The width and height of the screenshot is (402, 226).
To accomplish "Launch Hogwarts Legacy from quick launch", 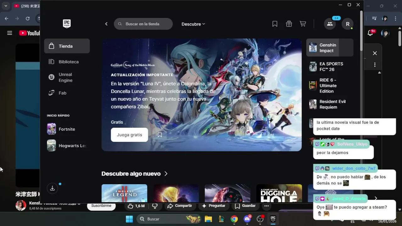I will [x=67, y=146].
